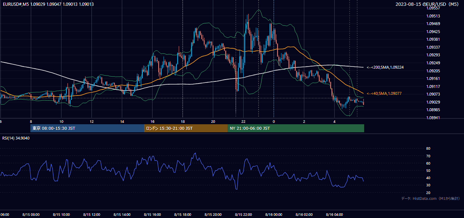Image resolution: width=464 pixels, height=218 pixels.
Task: Click price axis value 1.09161
Action: [x=433, y=78]
